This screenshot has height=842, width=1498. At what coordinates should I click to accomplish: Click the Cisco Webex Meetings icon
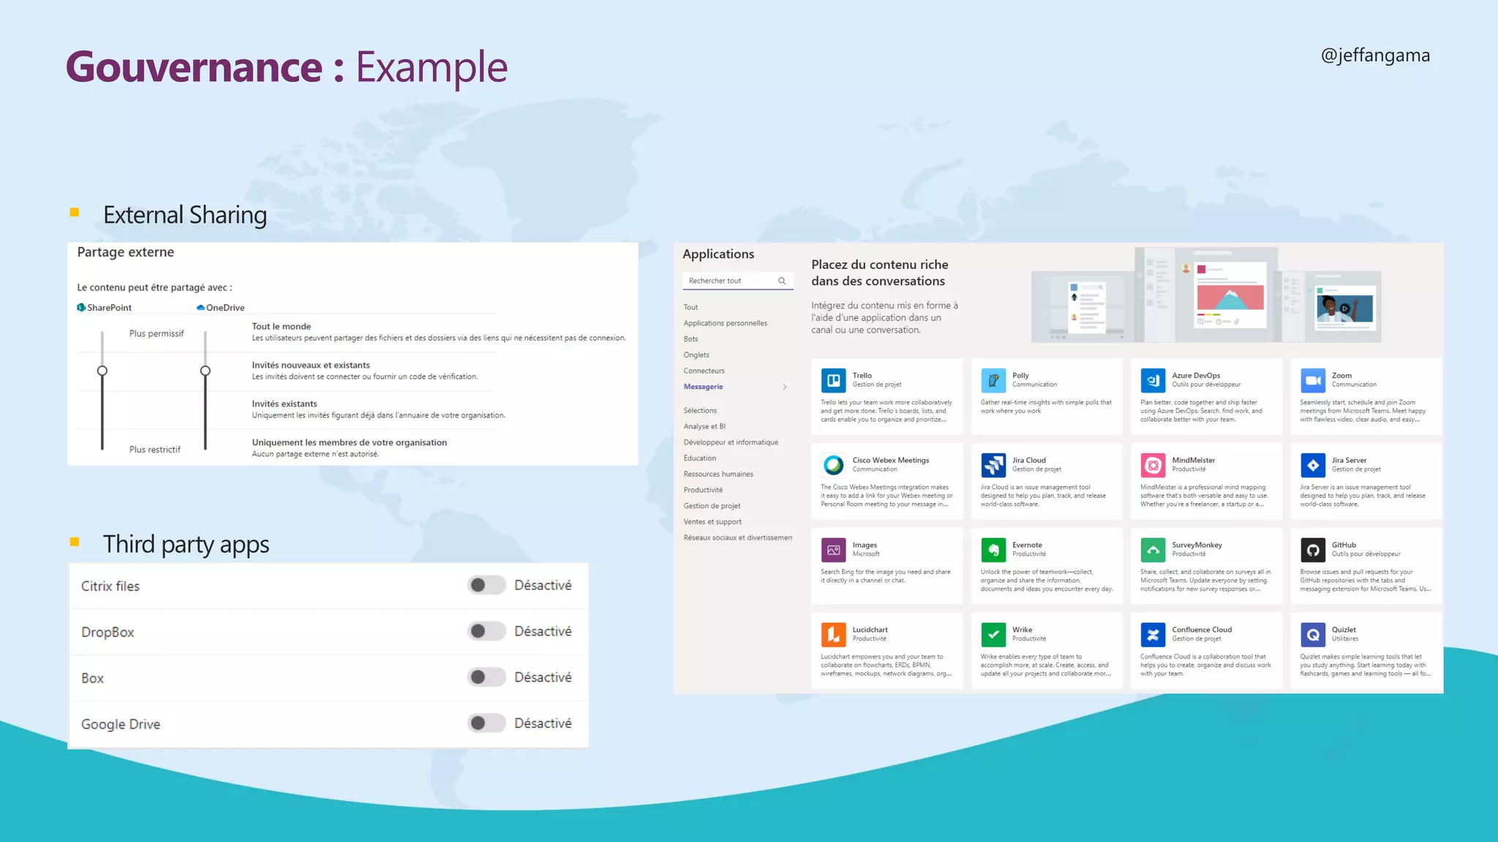pyautogui.click(x=833, y=465)
